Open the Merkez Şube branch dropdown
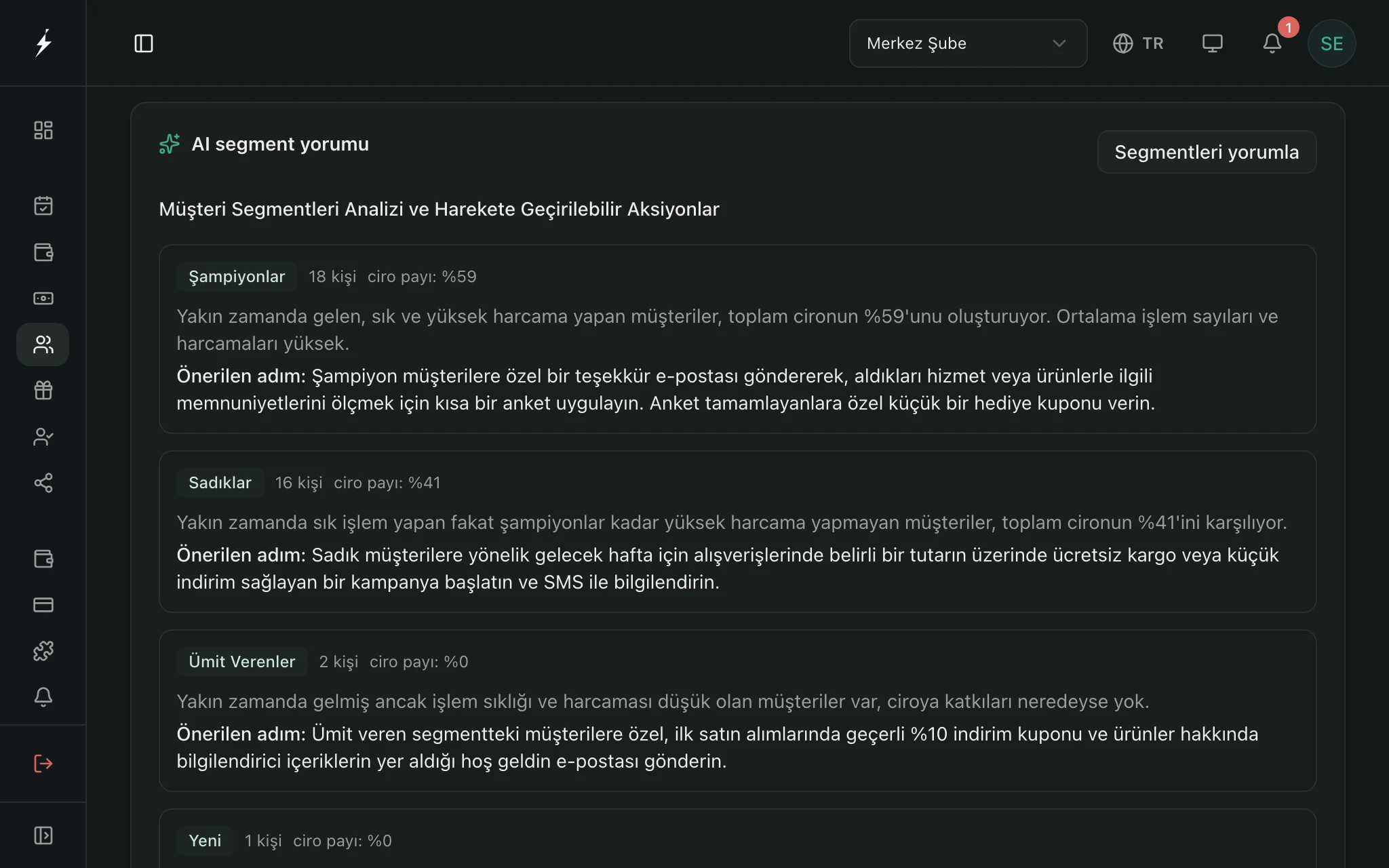1389x868 pixels. coord(968,43)
